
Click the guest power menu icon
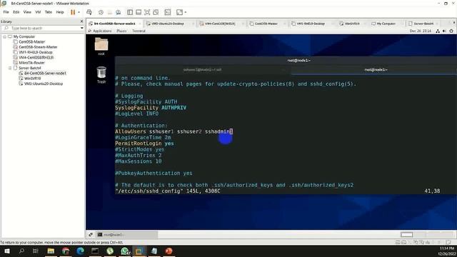click(451, 31)
